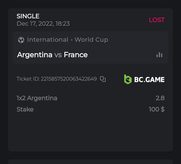Open match statistics bar chart icon

coord(159,55)
